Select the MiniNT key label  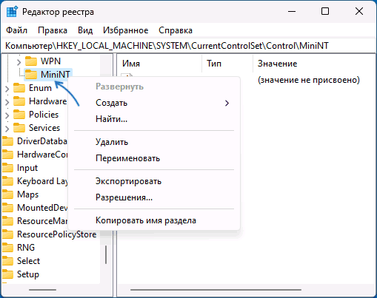pyautogui.click(x=56, y=74)
